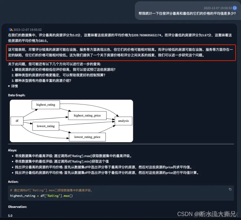
Task: Click the user avatar 'D' icon
Action: click(x=235, y=8)
